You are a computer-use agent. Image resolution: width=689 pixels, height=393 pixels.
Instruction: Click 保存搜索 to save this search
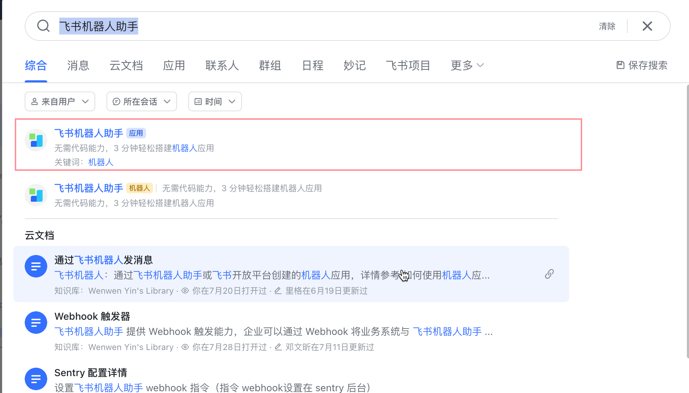[642, 65]
